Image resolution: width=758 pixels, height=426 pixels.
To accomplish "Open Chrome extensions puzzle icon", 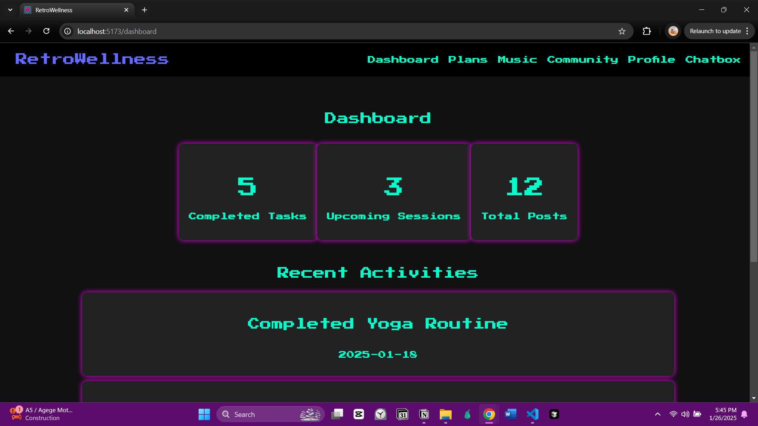I will coord(647,31).
